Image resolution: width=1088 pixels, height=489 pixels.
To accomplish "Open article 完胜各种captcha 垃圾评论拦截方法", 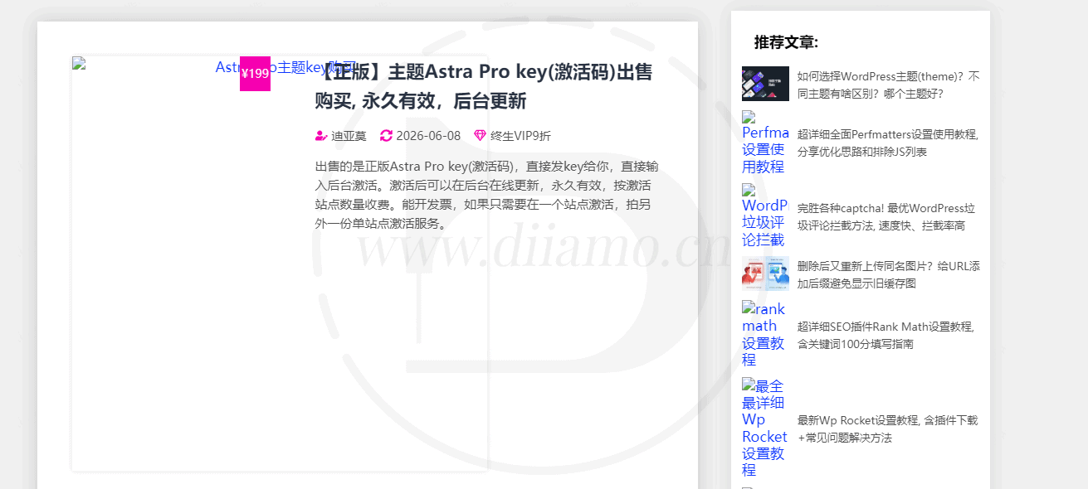I will (886, 216).
